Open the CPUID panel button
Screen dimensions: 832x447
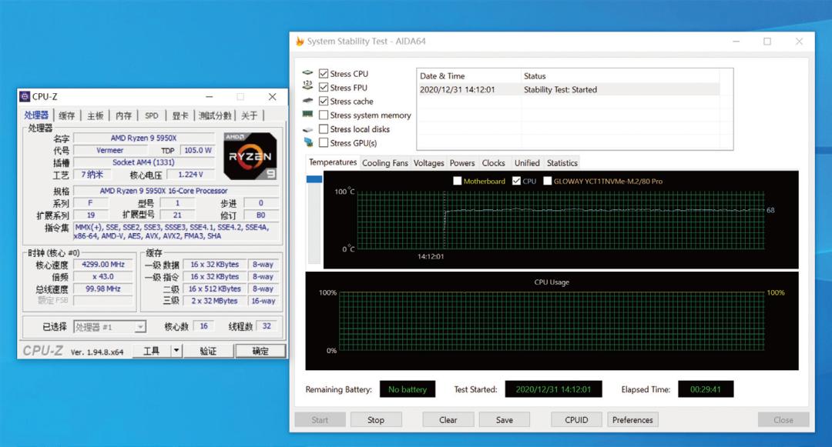576,420
